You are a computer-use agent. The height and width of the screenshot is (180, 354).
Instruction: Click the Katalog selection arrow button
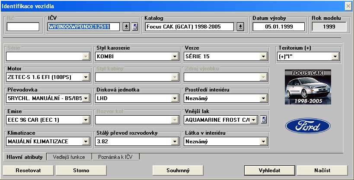[241, 27]
